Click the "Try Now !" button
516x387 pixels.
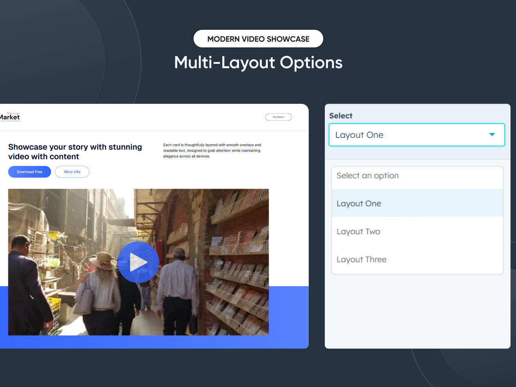279,117
